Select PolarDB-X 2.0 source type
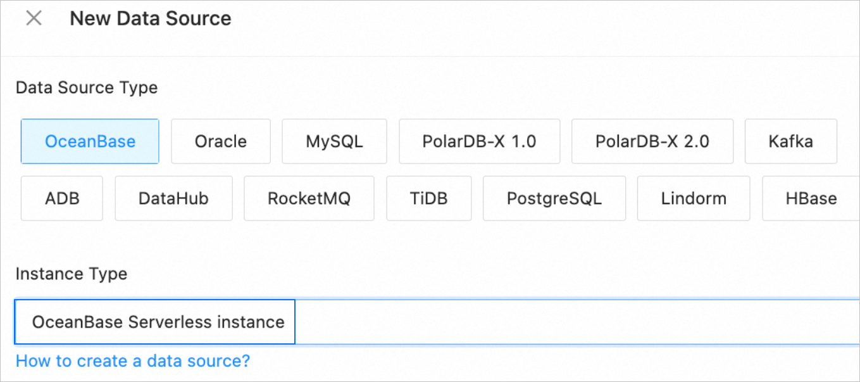Screen dimensions: 860x382 coord(652,141)
